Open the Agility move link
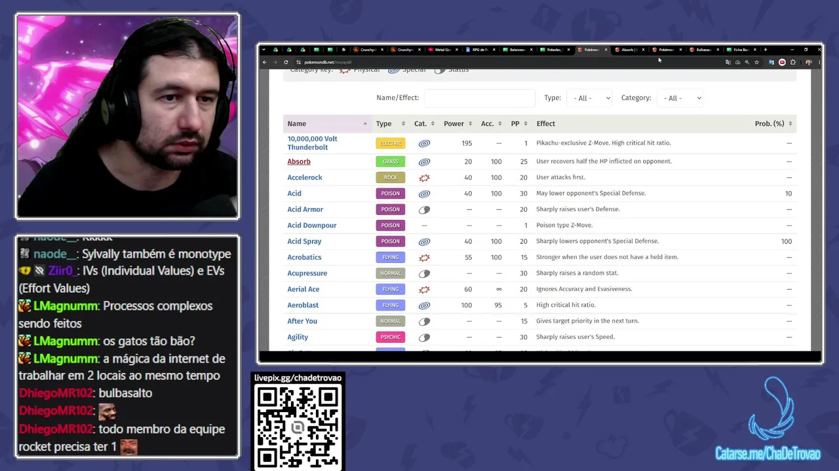 tap(298, 337)
